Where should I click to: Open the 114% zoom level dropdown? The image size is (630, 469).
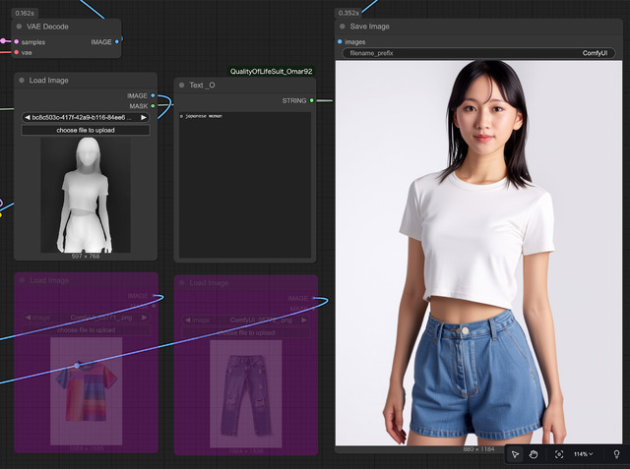(x=584, y=454)
